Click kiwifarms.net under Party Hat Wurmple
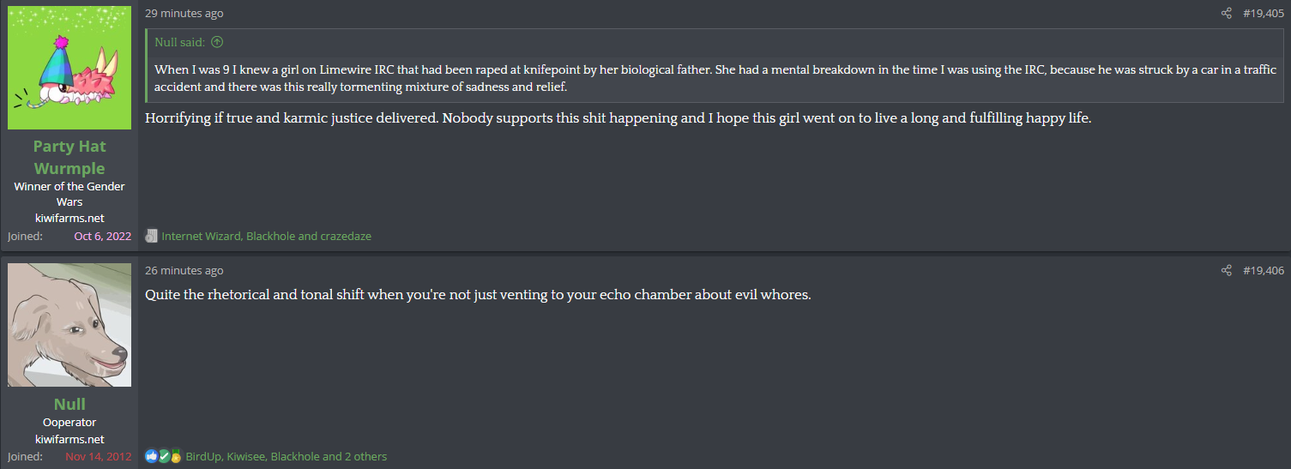The width and height of the screenshot is (1291, 469). pyautogui.click(x=69, y=218)
